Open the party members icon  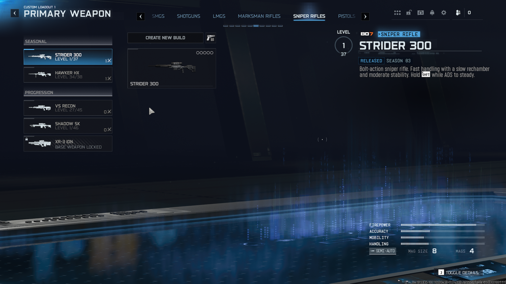pyautogui.click(x=458, y=13)
